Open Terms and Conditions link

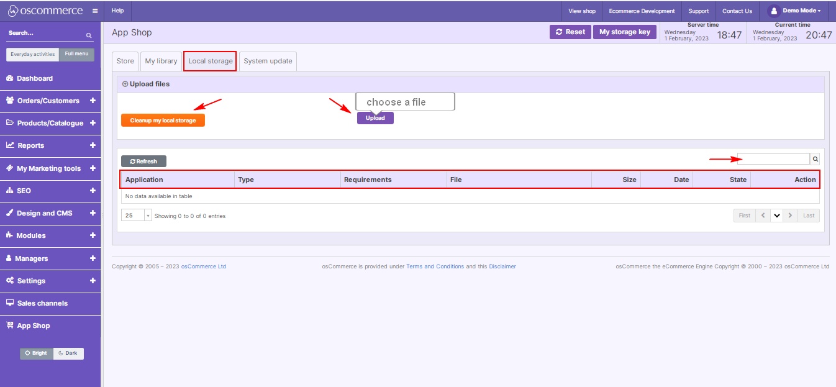(435, 266)
